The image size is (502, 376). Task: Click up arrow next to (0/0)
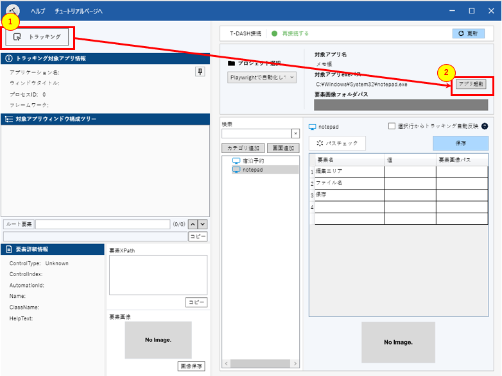(193, 224)
